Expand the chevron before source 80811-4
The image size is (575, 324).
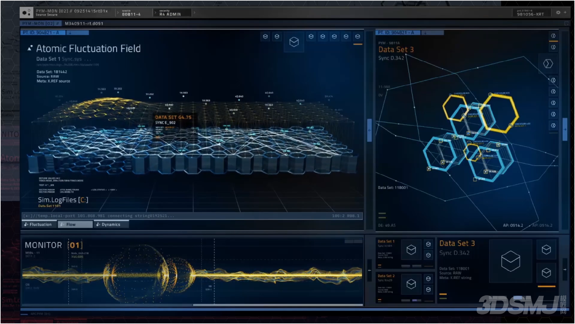(x=118, y=13)
